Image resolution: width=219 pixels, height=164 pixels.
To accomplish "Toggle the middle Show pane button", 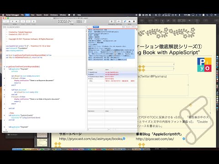I will coord(130,21).
